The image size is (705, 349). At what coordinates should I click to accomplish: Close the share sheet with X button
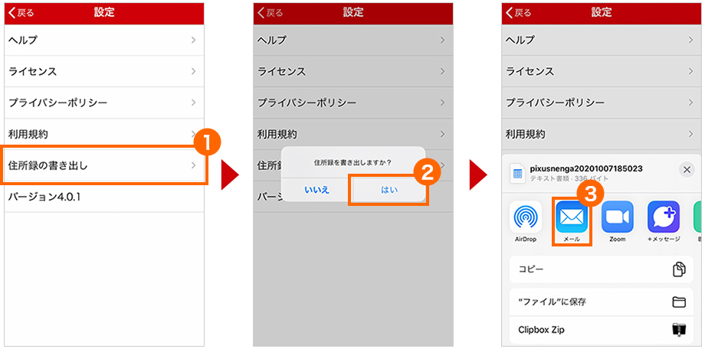[x=686, y=170]
